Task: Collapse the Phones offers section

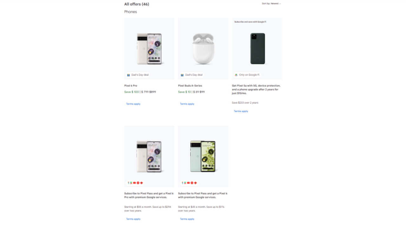Action: tap(130, 12)
